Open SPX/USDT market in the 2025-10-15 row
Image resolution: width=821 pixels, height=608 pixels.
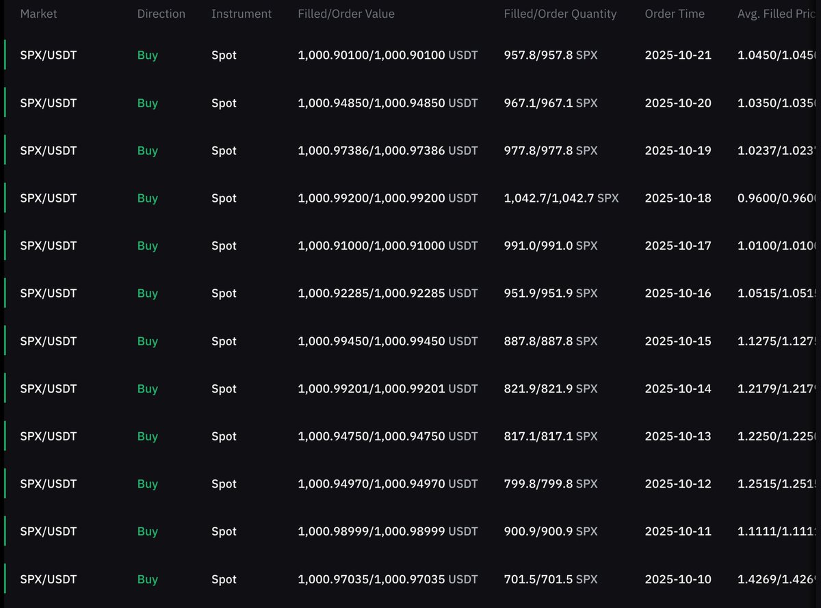[49, 341]
